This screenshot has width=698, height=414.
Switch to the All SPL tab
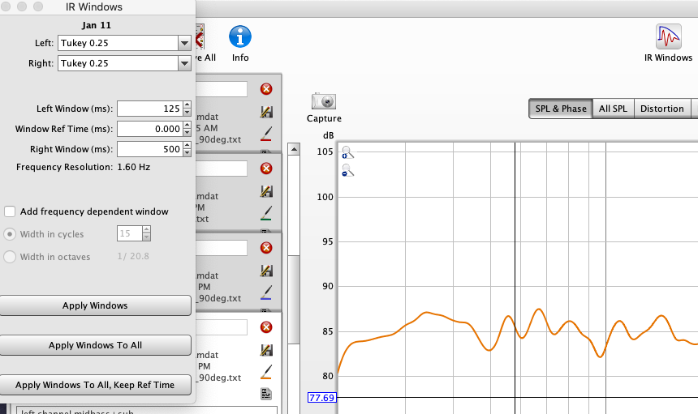click(612, 109)
